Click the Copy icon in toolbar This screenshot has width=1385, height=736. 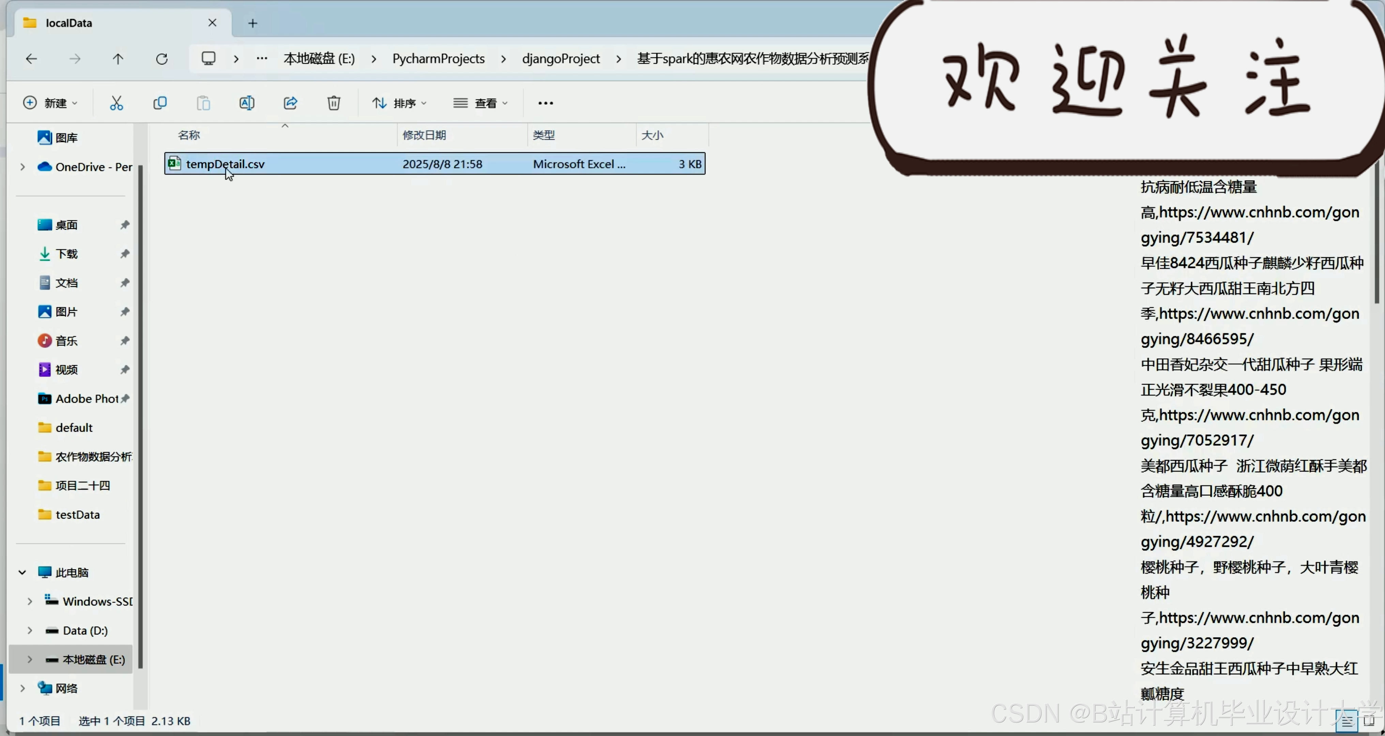tap(160, 103)
